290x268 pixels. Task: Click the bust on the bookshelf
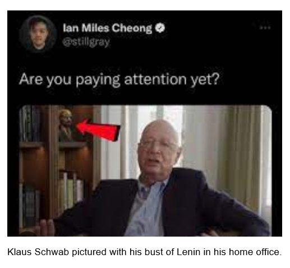[66, 125]
